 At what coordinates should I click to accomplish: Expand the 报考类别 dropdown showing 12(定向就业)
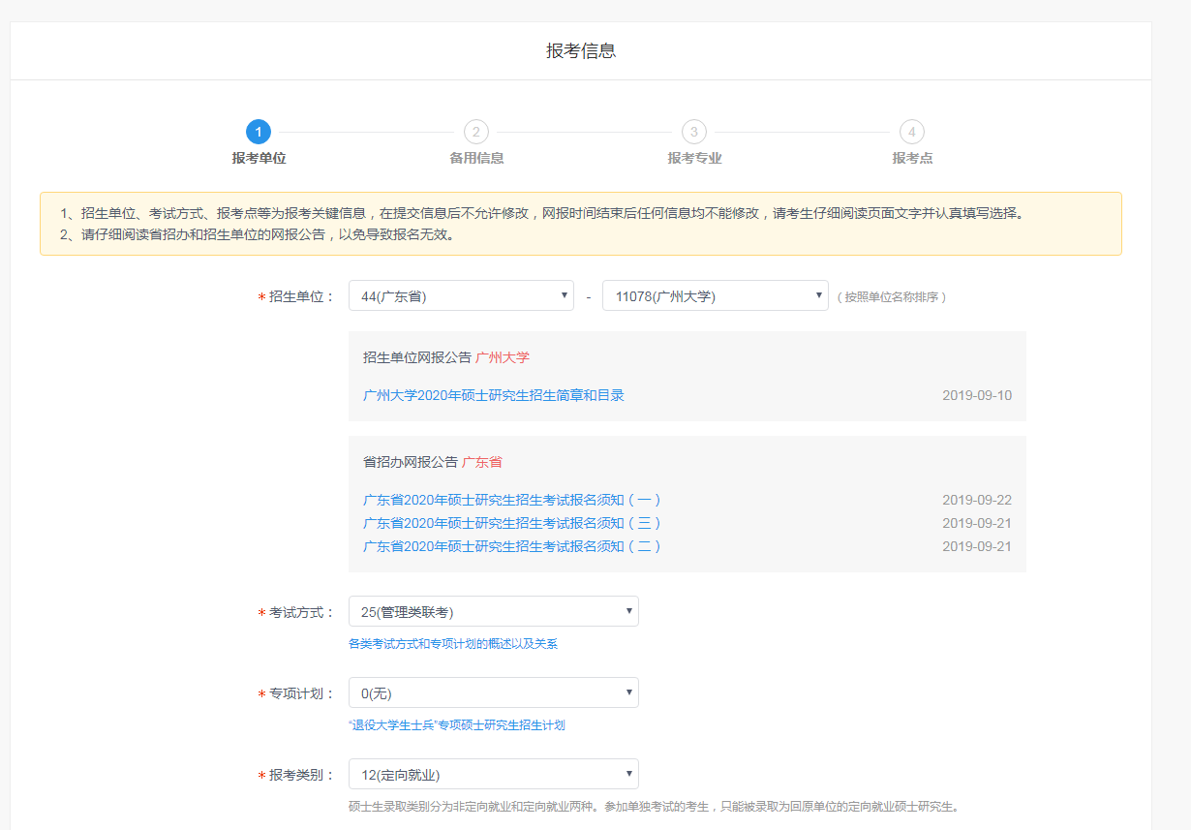point(494,773)
